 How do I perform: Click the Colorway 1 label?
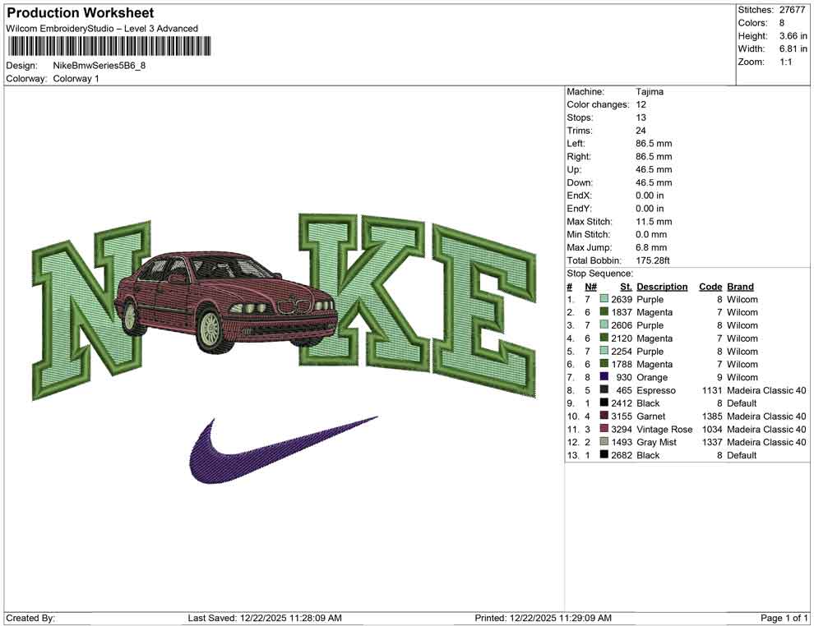(75, 80)
